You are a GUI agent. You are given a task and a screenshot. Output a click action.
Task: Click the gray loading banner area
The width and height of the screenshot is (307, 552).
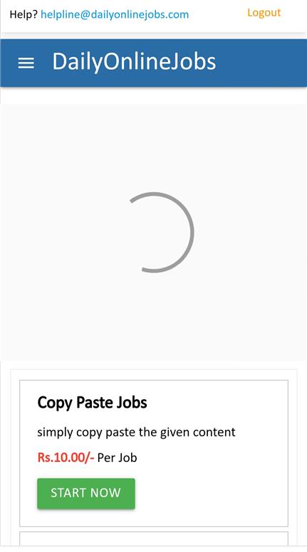[154, 232]
